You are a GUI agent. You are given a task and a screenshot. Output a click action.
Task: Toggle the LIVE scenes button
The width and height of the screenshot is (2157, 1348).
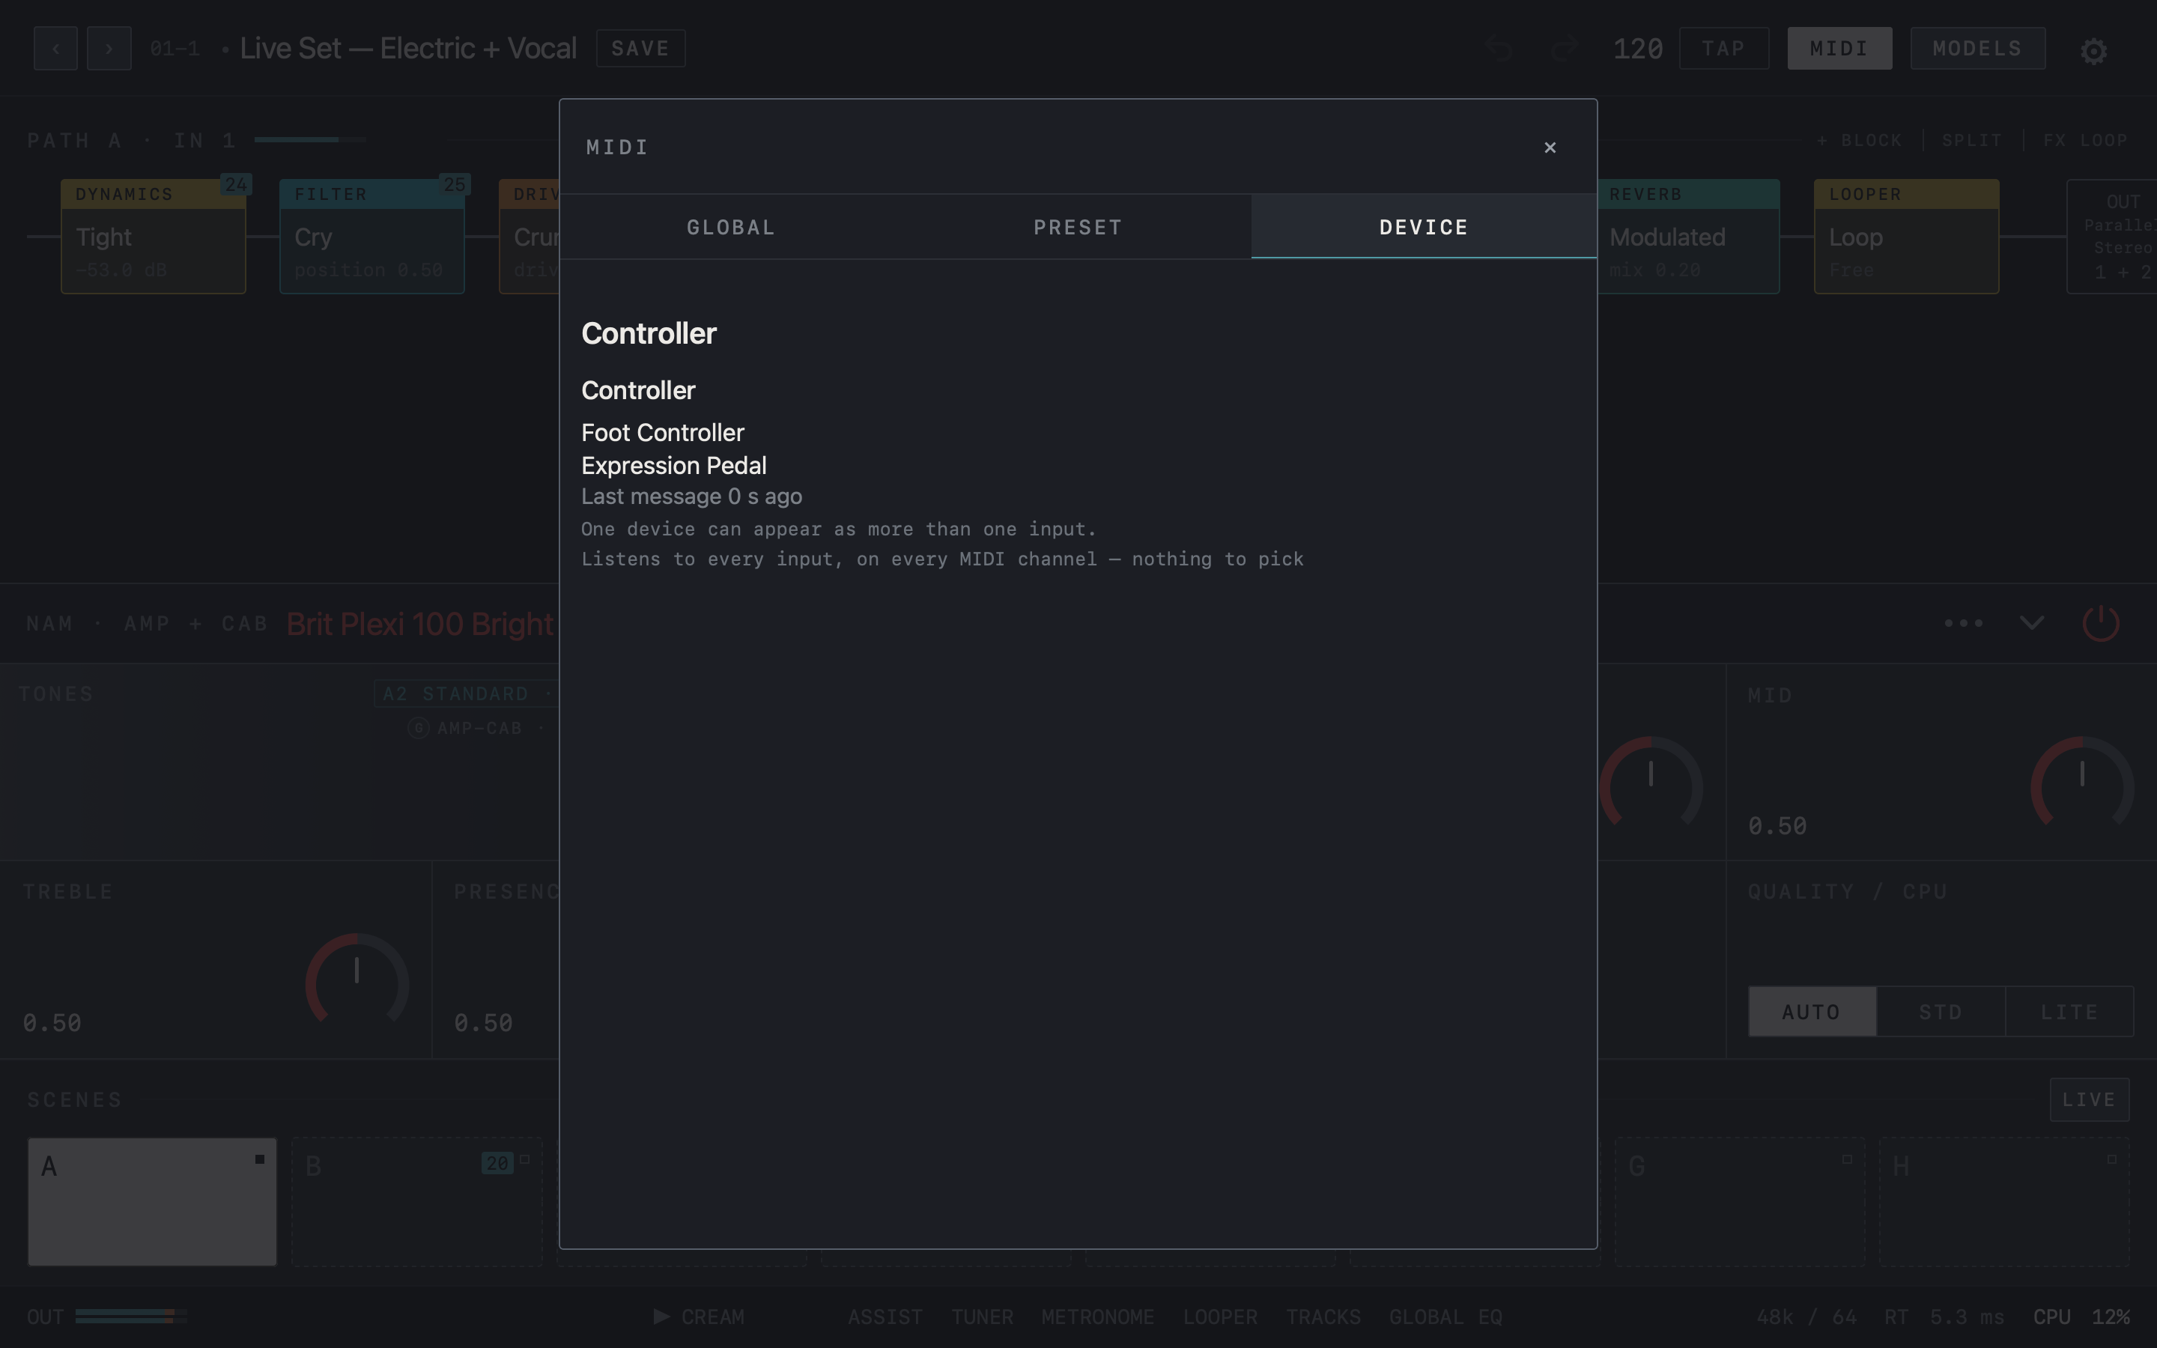click(x=2088, y=1099)
